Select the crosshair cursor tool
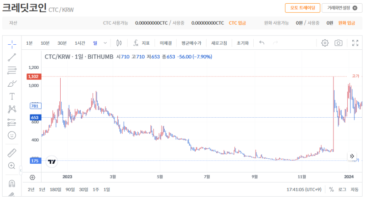 [12, 44]
